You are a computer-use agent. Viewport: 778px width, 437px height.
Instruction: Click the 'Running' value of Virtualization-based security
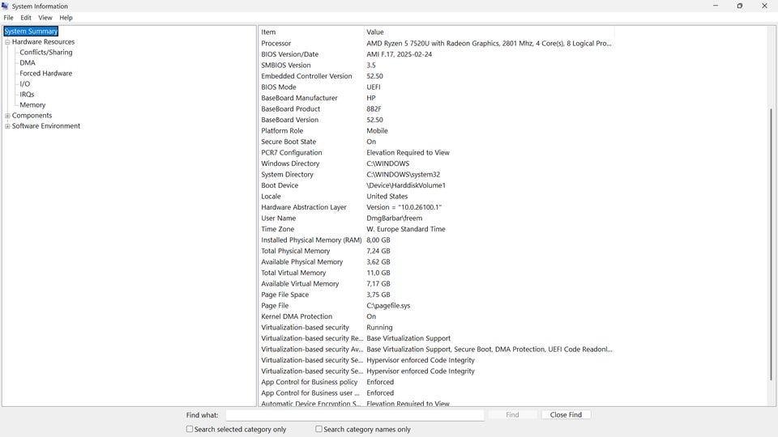point(379,328)
